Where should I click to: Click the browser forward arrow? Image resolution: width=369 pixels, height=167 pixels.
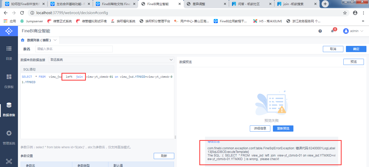click(14, 13)
